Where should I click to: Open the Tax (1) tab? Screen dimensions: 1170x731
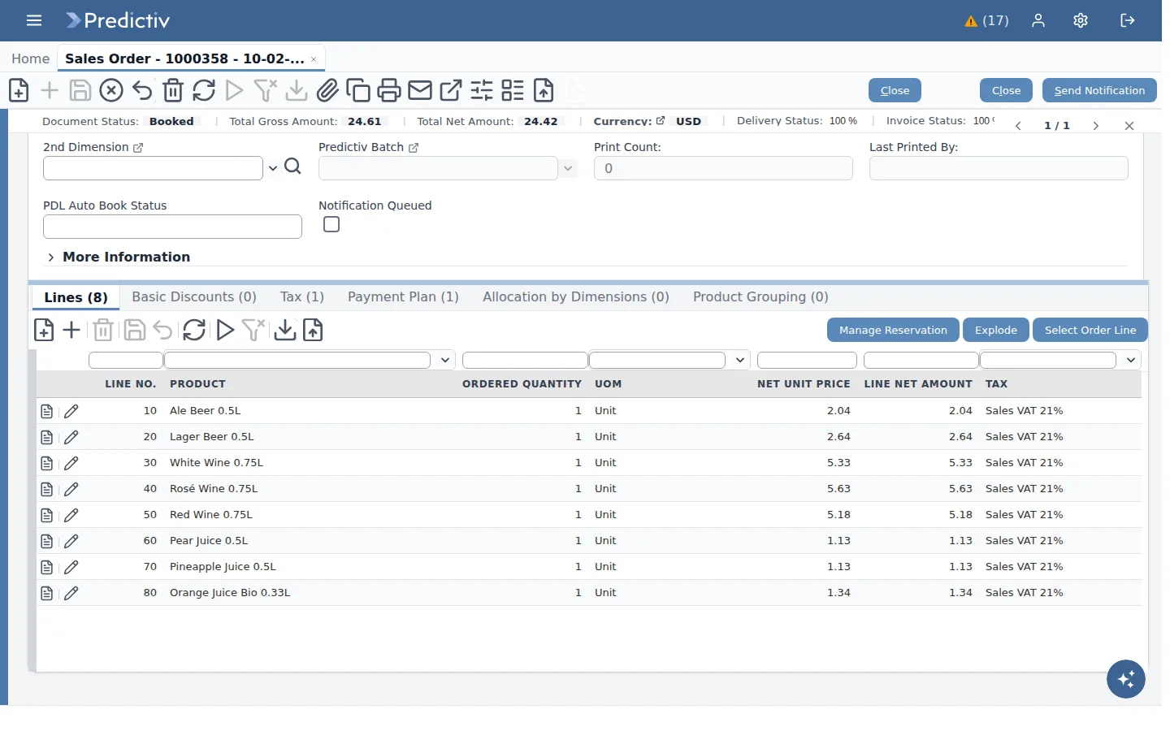[302, 297]
